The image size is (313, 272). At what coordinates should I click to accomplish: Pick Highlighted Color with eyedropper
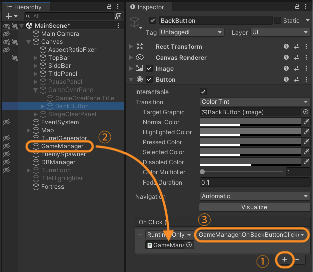click(306, 131)
